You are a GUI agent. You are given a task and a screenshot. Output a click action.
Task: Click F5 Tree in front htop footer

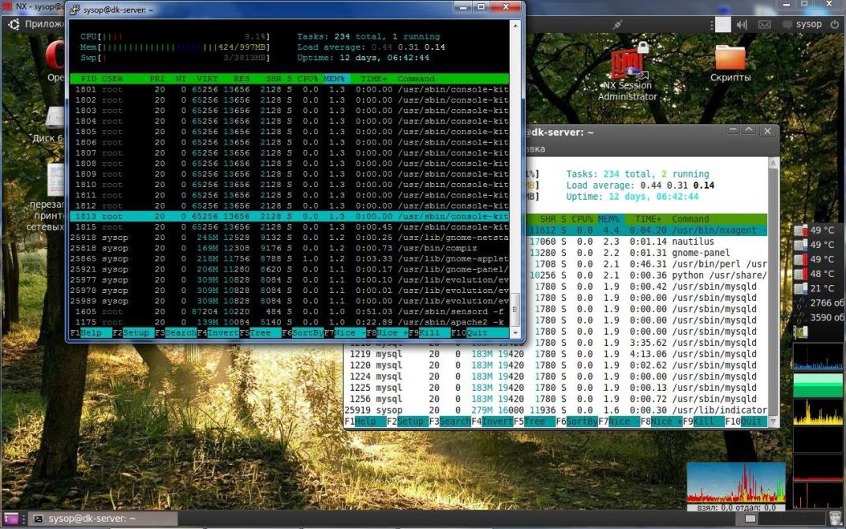pyautogui.click(x=260, y=333)
